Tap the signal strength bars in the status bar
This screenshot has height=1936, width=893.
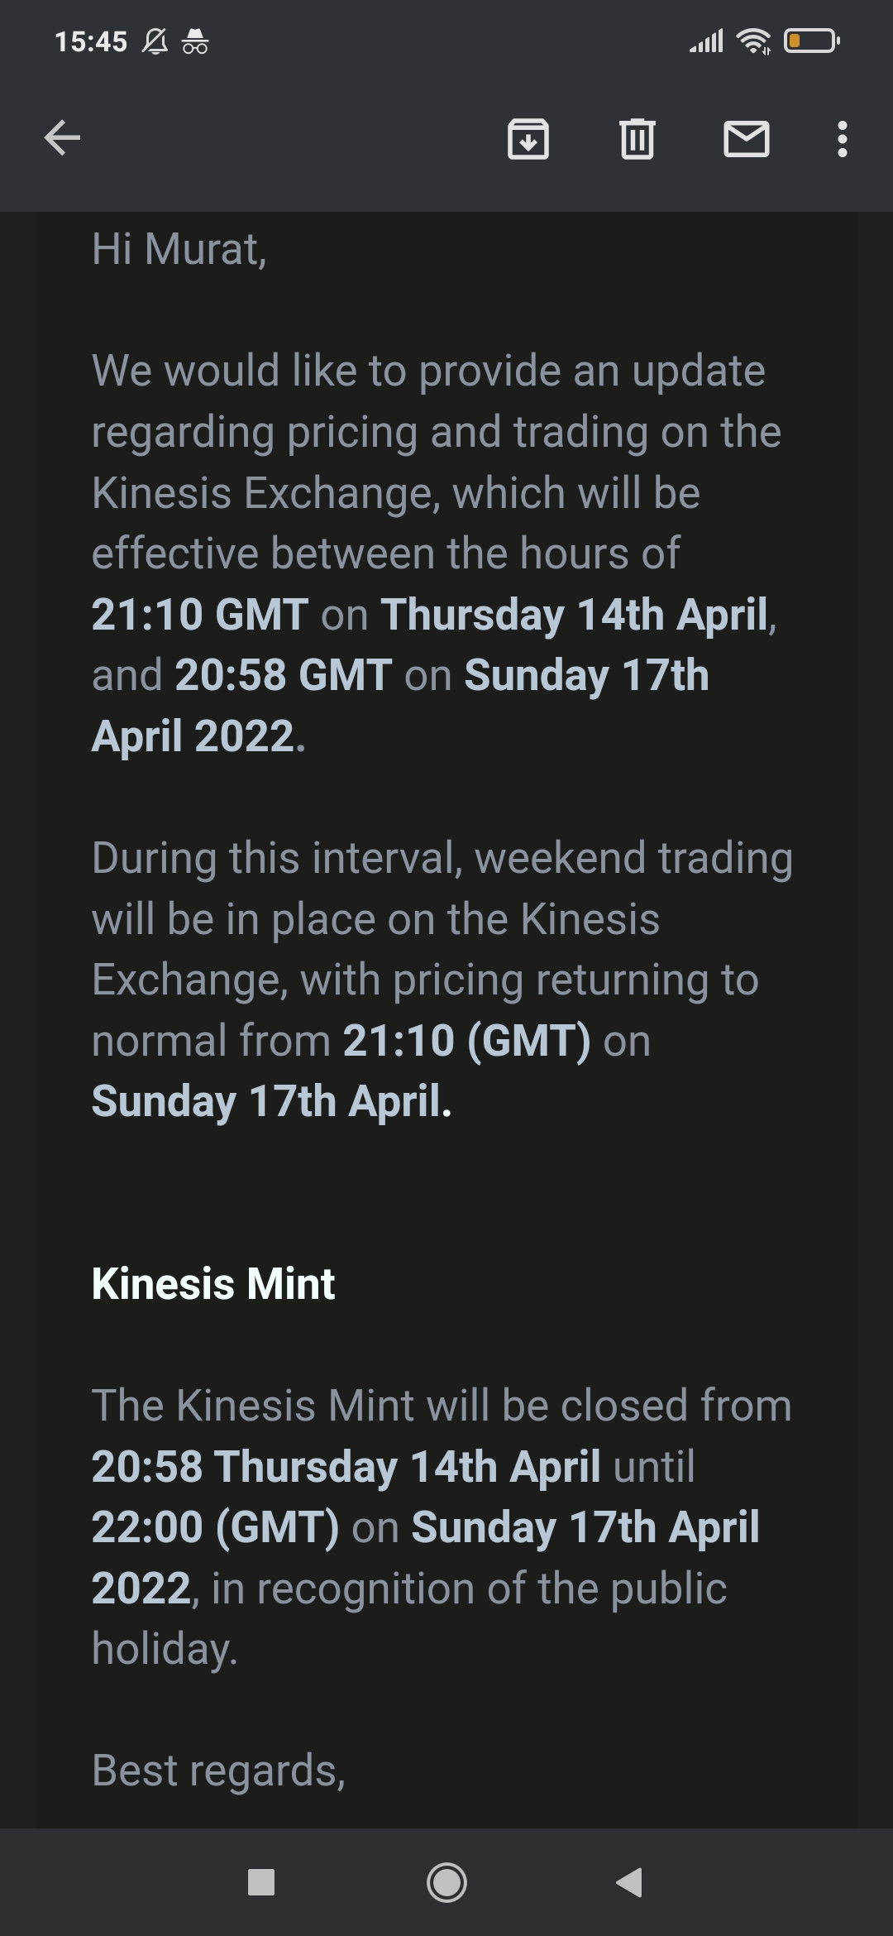[x=706, y=41]
